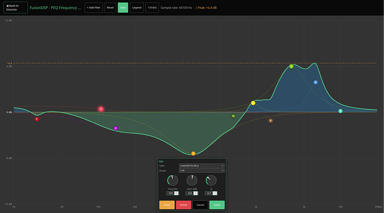Click the 'Sample rate: 44100 Hz' text
The width and height of the screenshot is (384, 213).
(x=176, y=8)
